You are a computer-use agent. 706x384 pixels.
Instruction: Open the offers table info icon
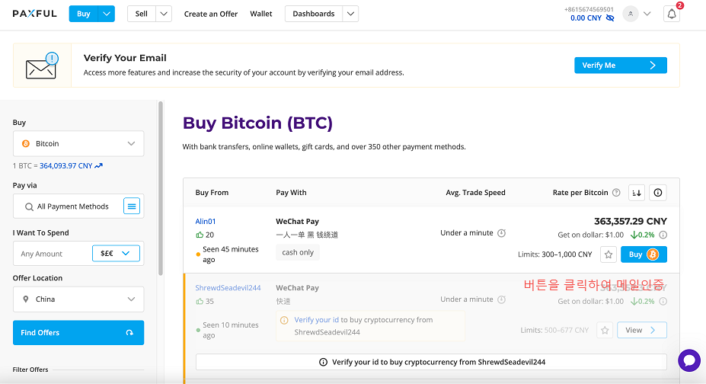(x=658, y=193)
